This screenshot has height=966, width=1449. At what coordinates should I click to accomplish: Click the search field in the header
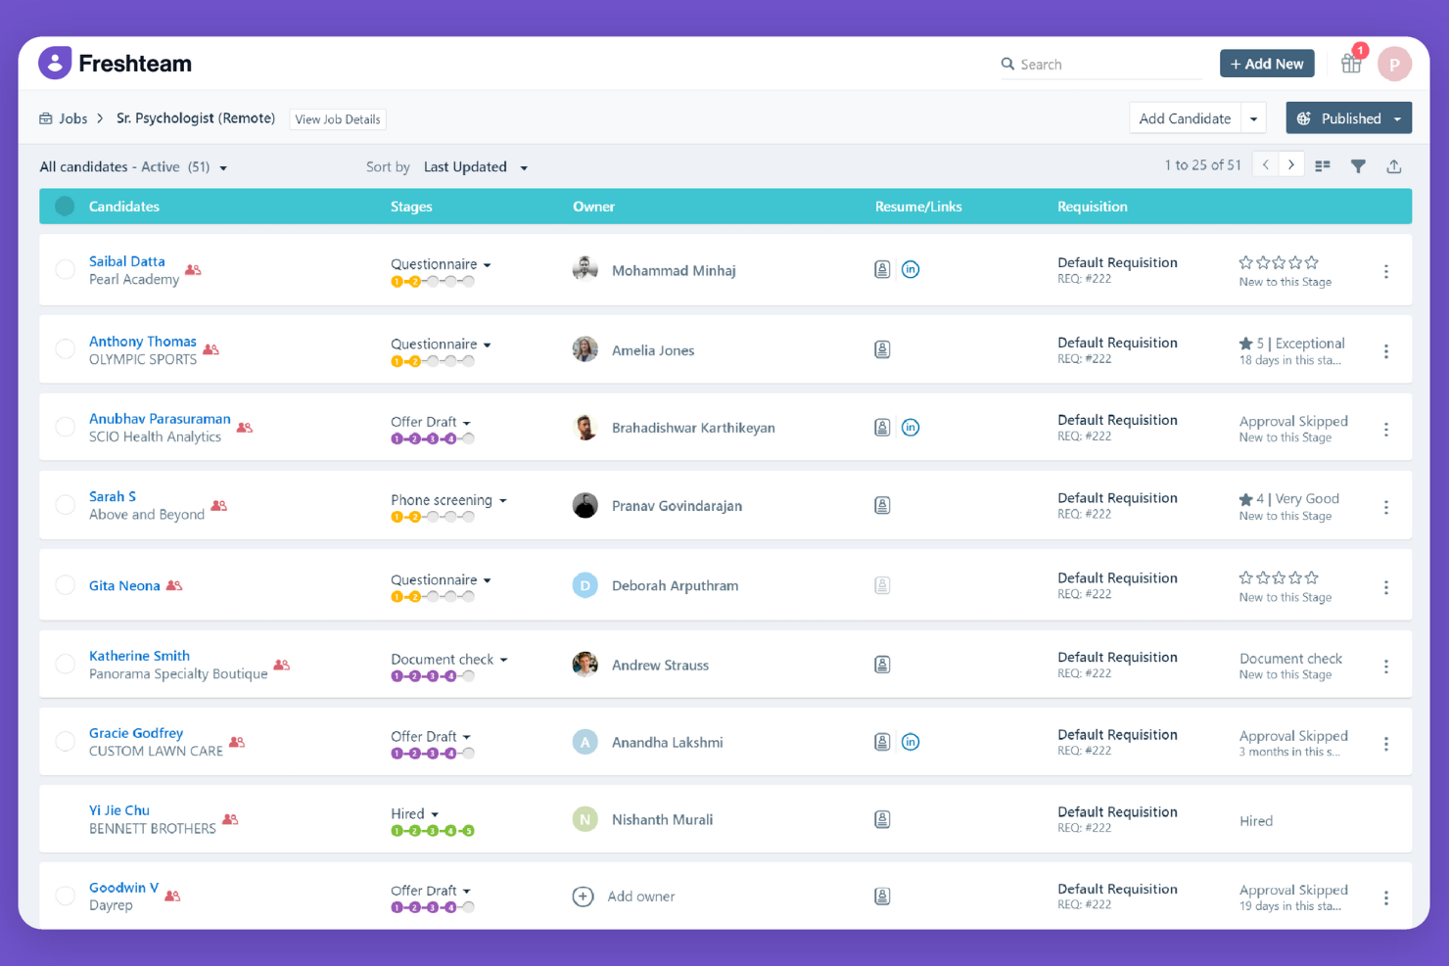pyautogui.click(x=1097, y=64)
